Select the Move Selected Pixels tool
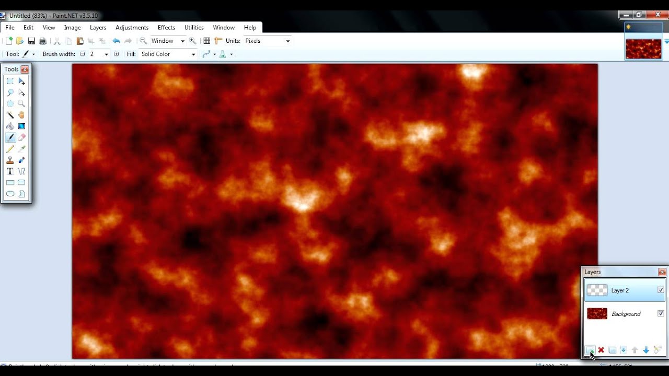 pyautogui.click(x=21, y=81)
